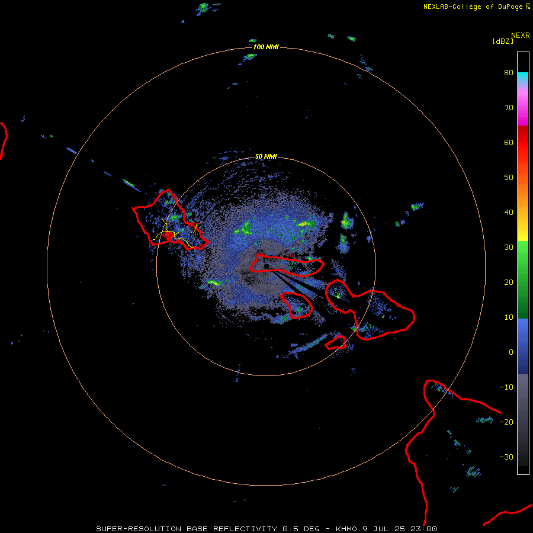Click the bottom caption SUPER-RESOLUTION BASE REFLECTIVITY
The image size is (533, 533).
186,529
